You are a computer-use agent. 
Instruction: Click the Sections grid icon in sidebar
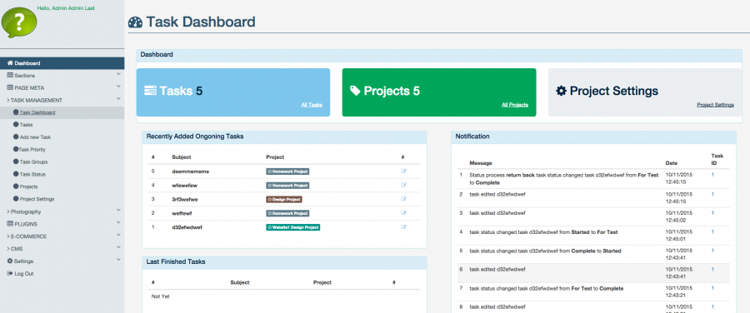click(9, 76)
